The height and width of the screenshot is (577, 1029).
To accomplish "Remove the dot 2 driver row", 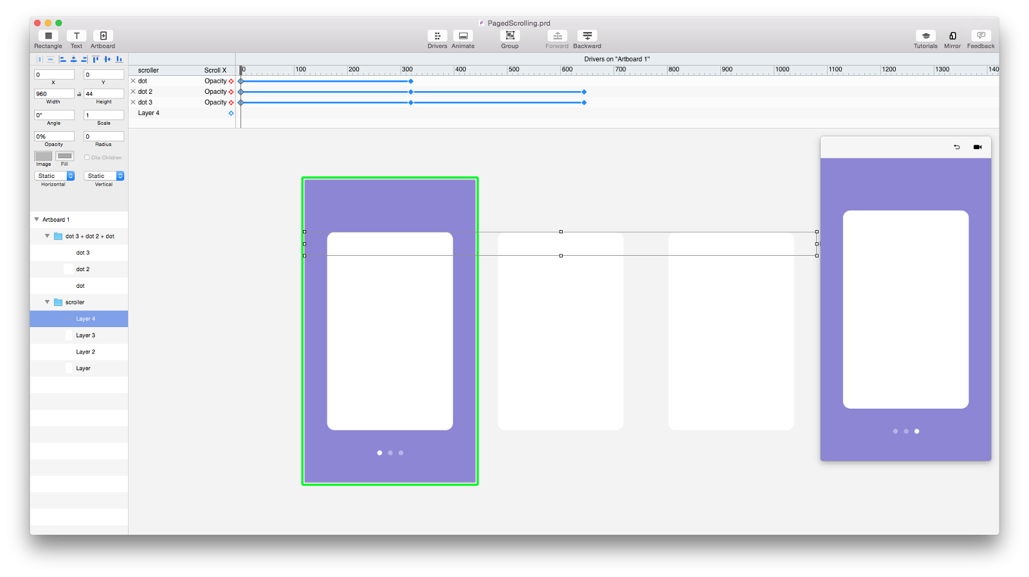I will coord(133,91).
